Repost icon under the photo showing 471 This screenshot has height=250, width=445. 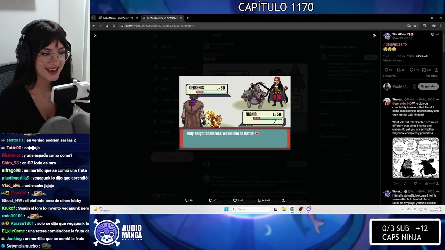[213, 200]
